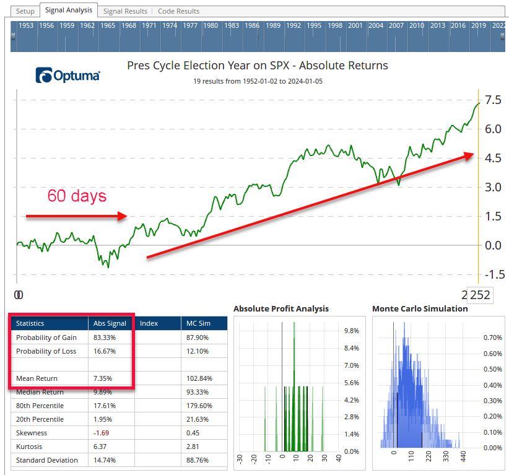The height and width of the screenshot is (475, 509).
Task: Switch to the Signal Results tab
Action: 125,11
